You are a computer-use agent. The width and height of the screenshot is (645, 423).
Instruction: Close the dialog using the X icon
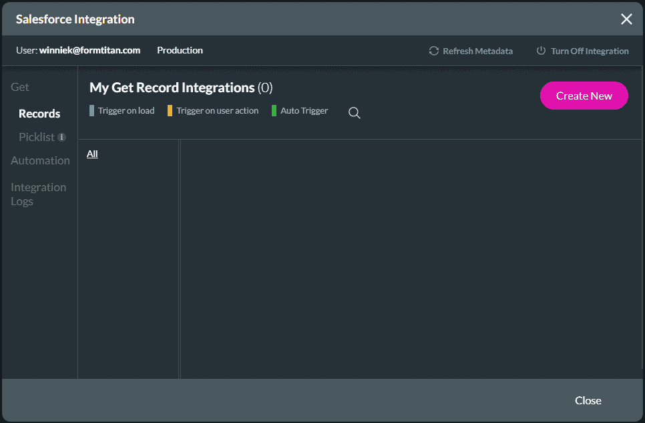626,19
